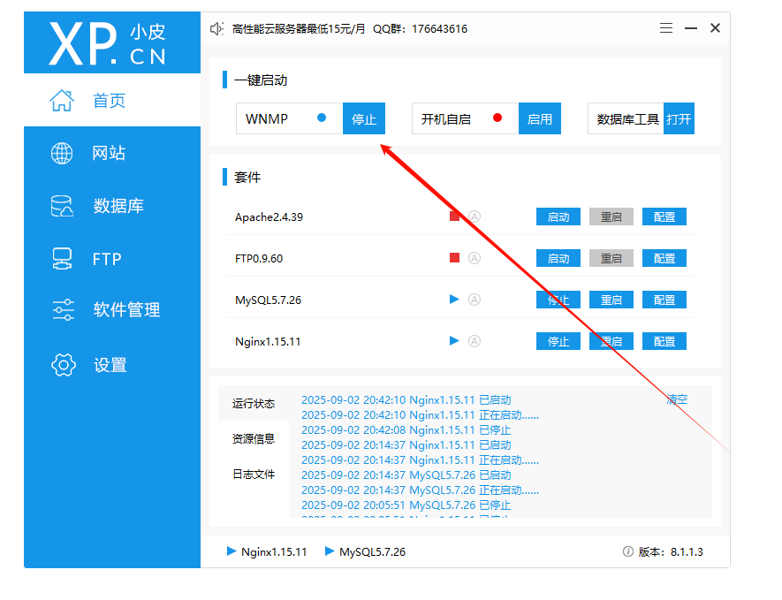Click the FTP0.9.60 red stopped status icon
This screenshot has height=600, width=782.
click(x=454, y=258)
